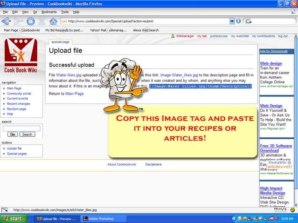Open the 'Water lilies.jpg' file link
Viewport: 298px width, 223px height.
pos(69,75)
